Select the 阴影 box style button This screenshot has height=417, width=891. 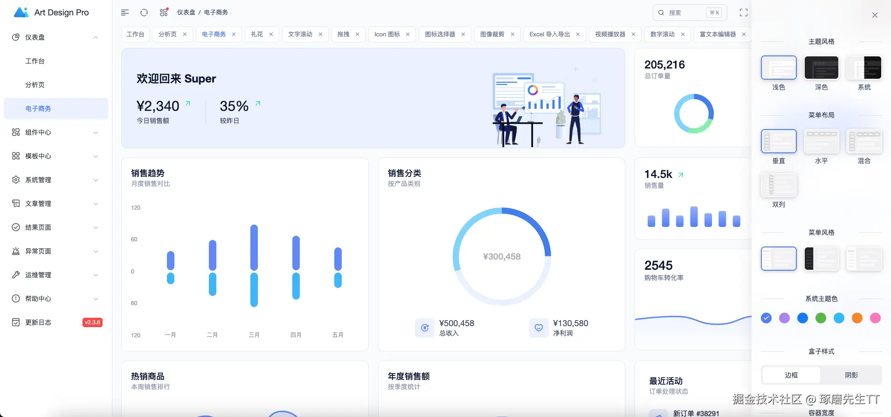[x=851, y=375]
